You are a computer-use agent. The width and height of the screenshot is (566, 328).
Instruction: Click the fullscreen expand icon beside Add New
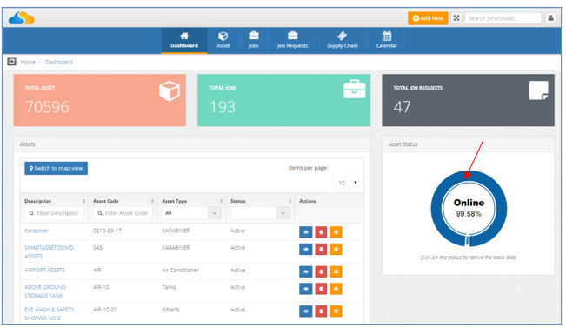456,18
